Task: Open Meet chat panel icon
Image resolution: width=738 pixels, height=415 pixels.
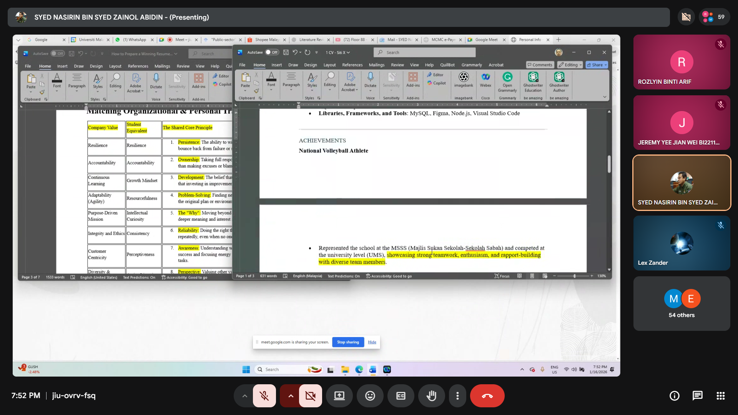Action: tap(697, 396)
